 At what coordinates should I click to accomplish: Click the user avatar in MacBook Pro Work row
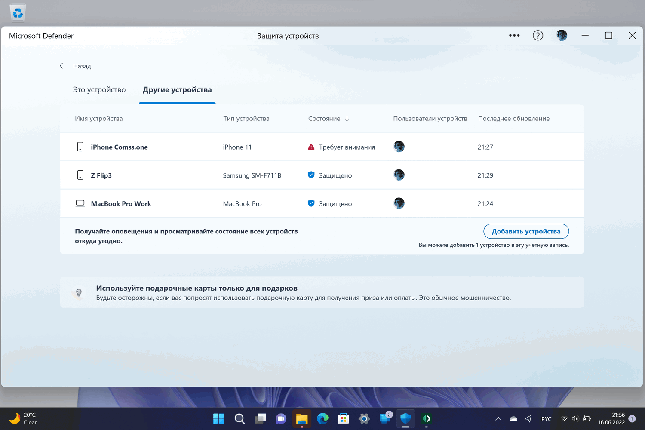(399, 203)
